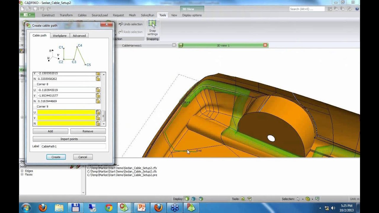Switch to the CableHarness1 view tab

tap(132, 46)
